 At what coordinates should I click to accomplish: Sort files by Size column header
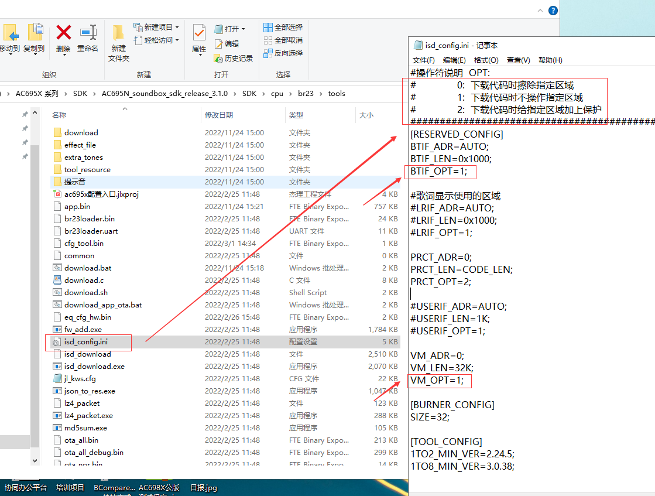(366, 115)
